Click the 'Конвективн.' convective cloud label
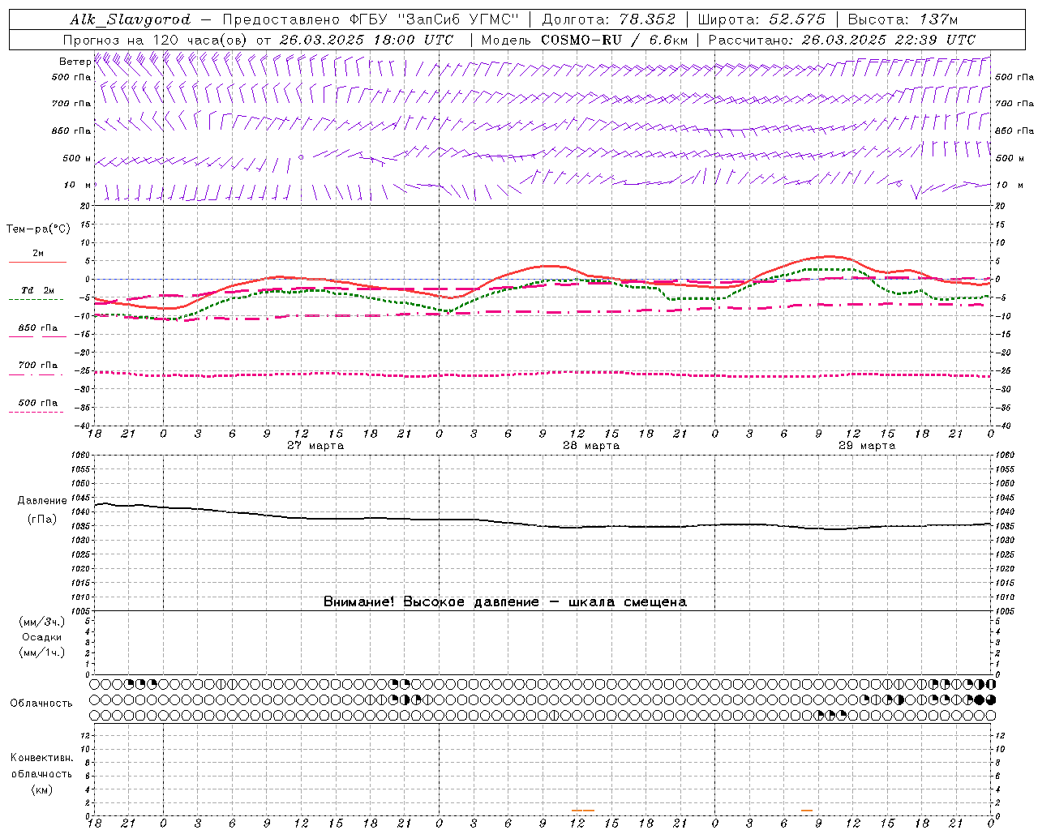This screenshot has height=830, width=1038. coord(41,758)
